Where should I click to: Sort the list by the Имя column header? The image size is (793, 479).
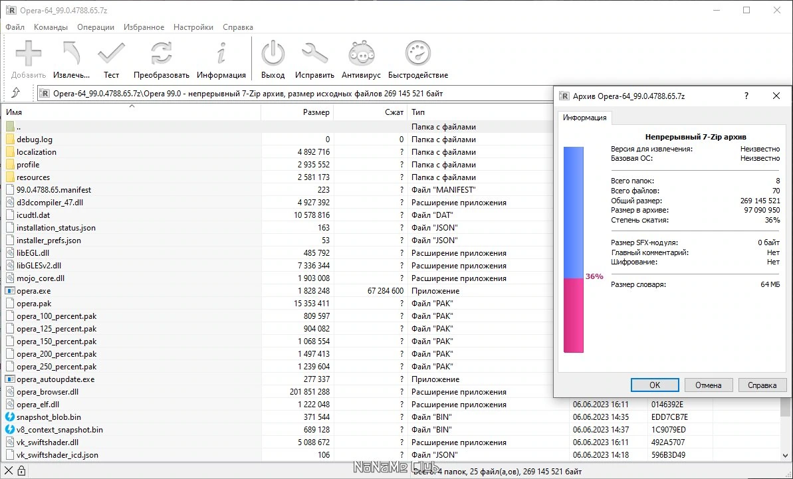132,112
